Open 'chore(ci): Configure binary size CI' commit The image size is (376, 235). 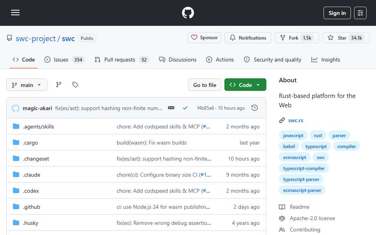click(x=157, y=175)
